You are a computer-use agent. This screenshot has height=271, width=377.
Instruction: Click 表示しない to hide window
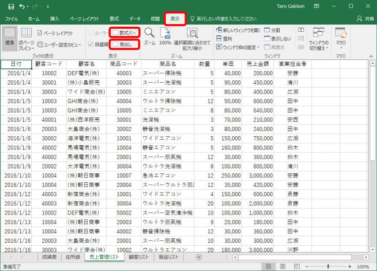277,39
